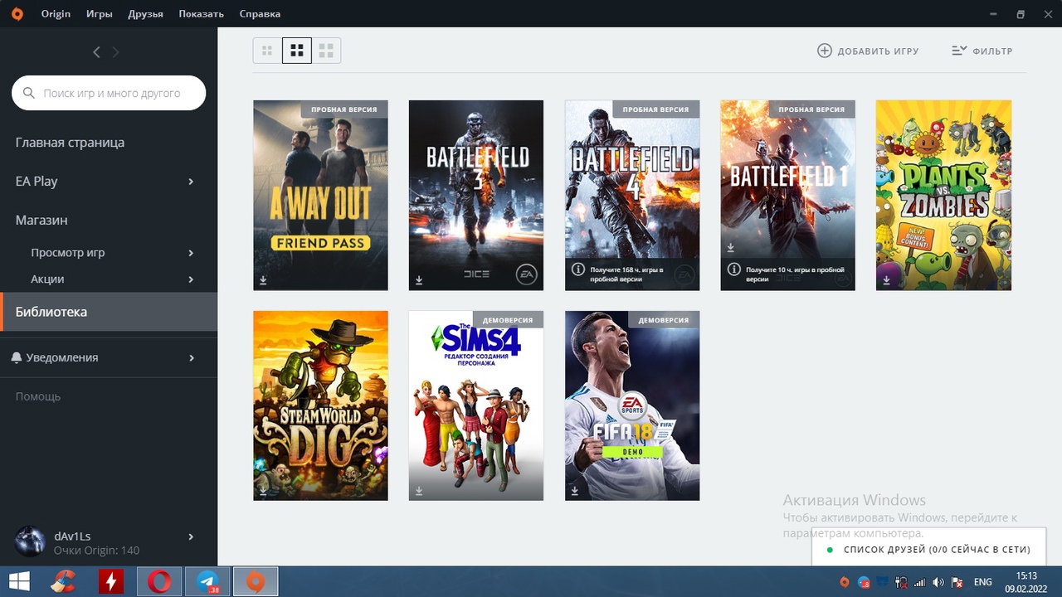
Task: Open the Origin menu
Action: pos(56,14)
